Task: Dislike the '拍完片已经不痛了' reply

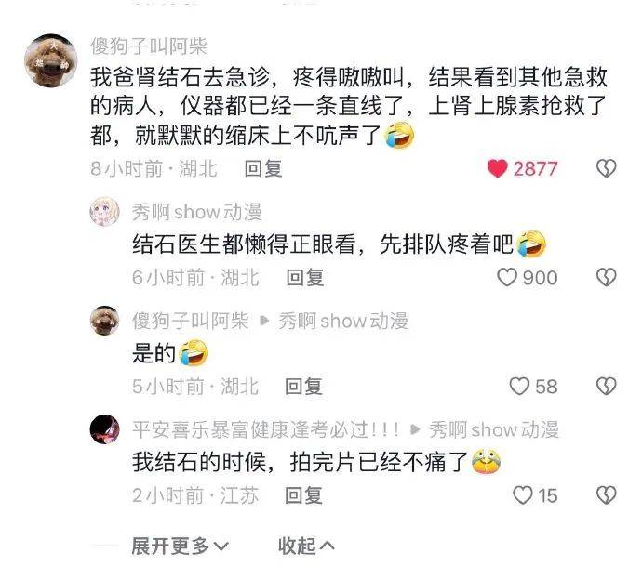Action: point(606,494)
